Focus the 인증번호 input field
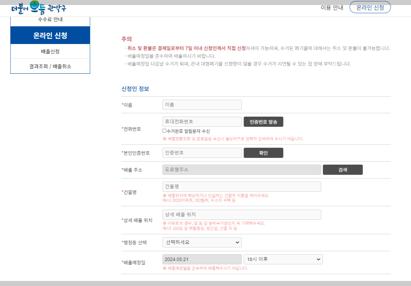Image resolution: width=411 pixels, height=286 pixels. (x=202, y=153)
